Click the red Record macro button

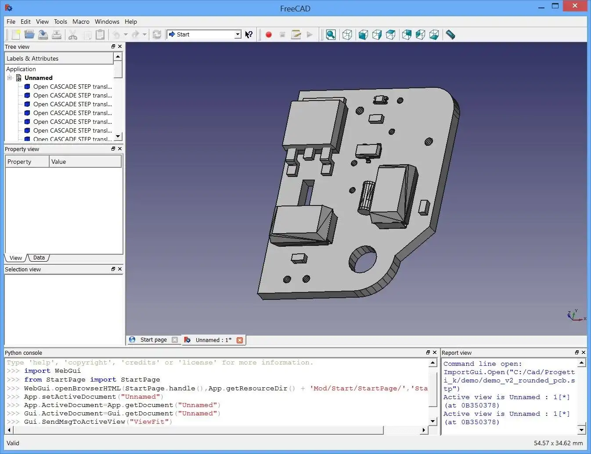pyautogui.click(x=269, y=35)
